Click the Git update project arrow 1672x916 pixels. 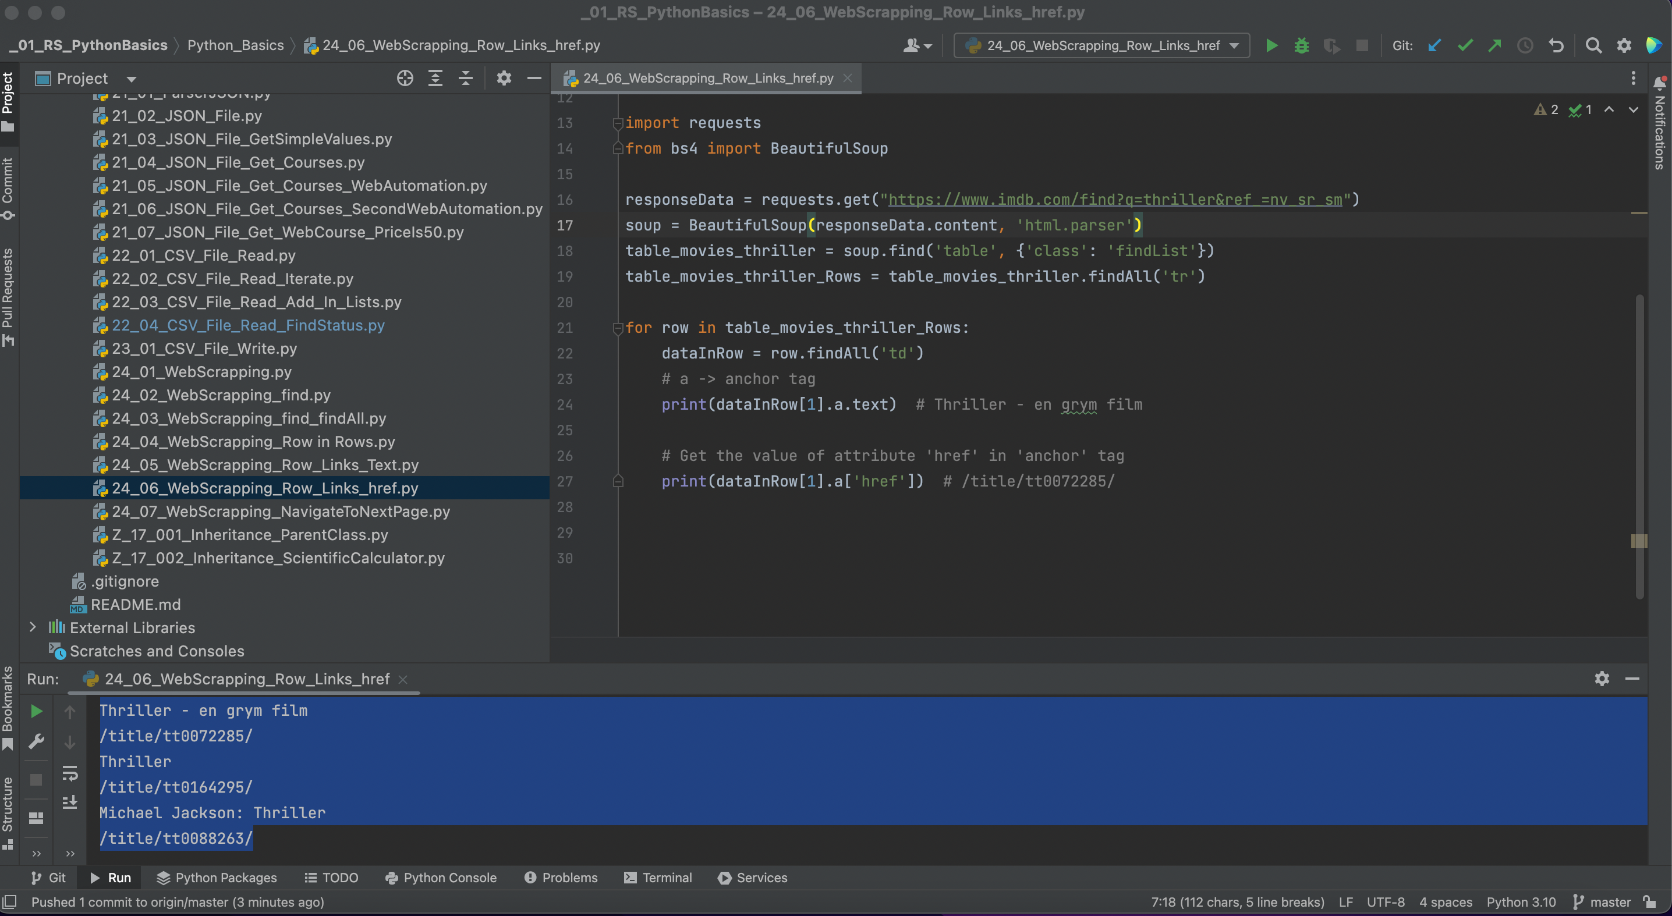point(1434,45)
